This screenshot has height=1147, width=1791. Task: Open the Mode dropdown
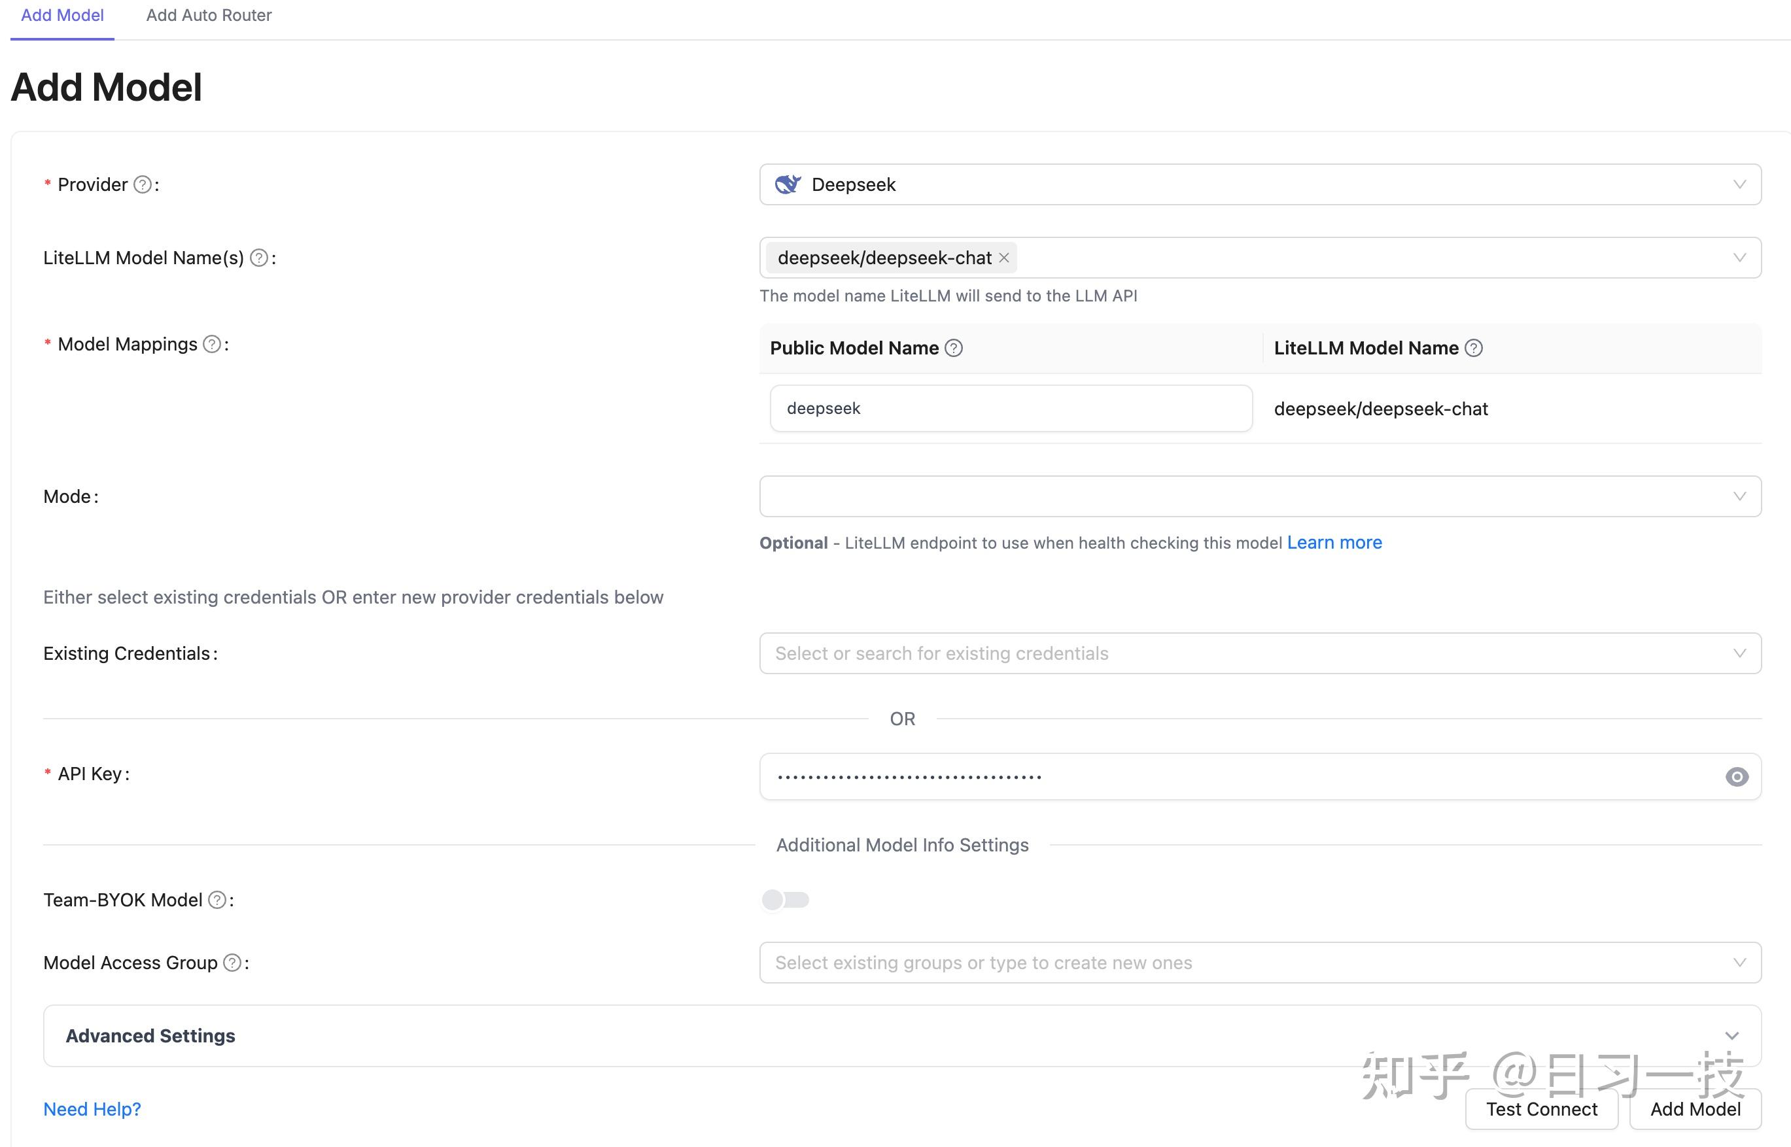click(1260, 496)
